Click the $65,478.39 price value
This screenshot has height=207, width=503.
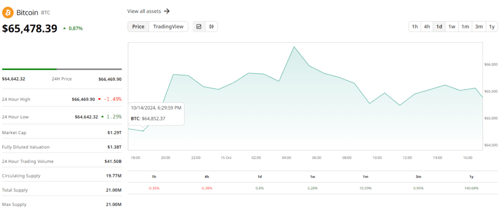(x=29, y=28)
